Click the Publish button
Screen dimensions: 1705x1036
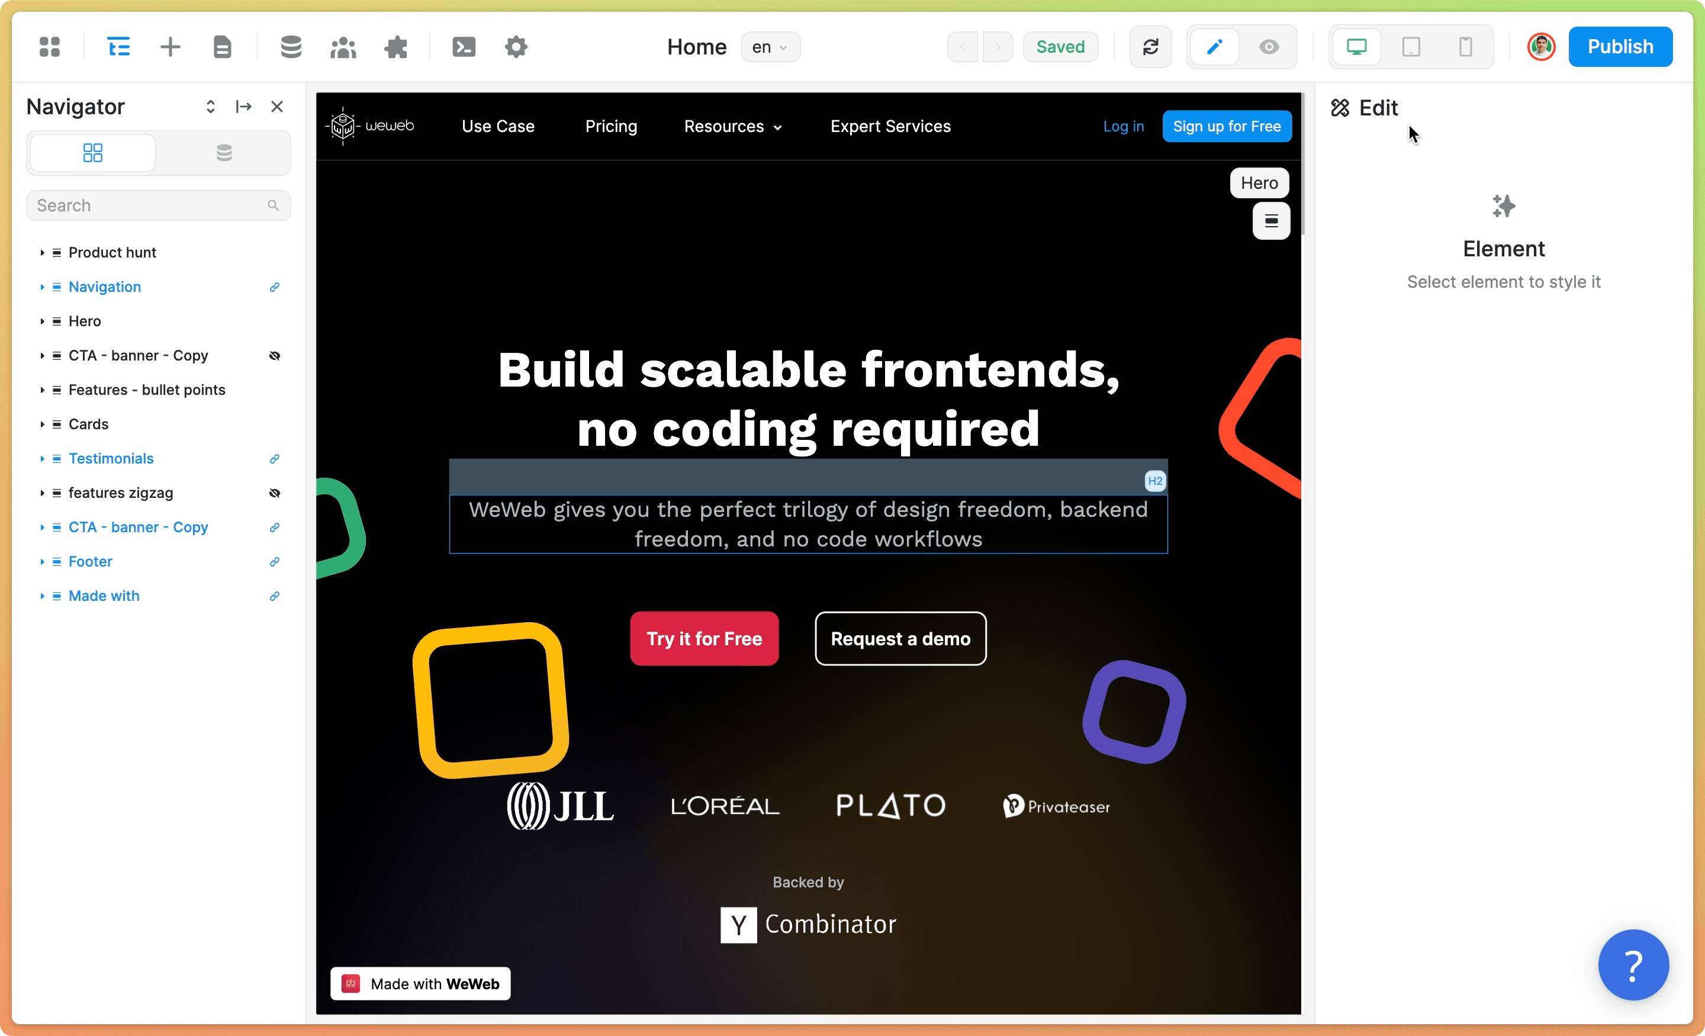click(1620, 47)
